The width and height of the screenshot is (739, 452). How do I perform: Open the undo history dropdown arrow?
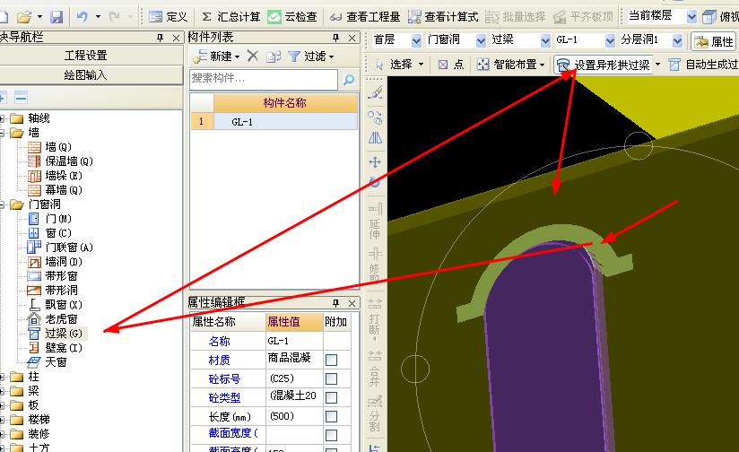(x=98, y=17)
